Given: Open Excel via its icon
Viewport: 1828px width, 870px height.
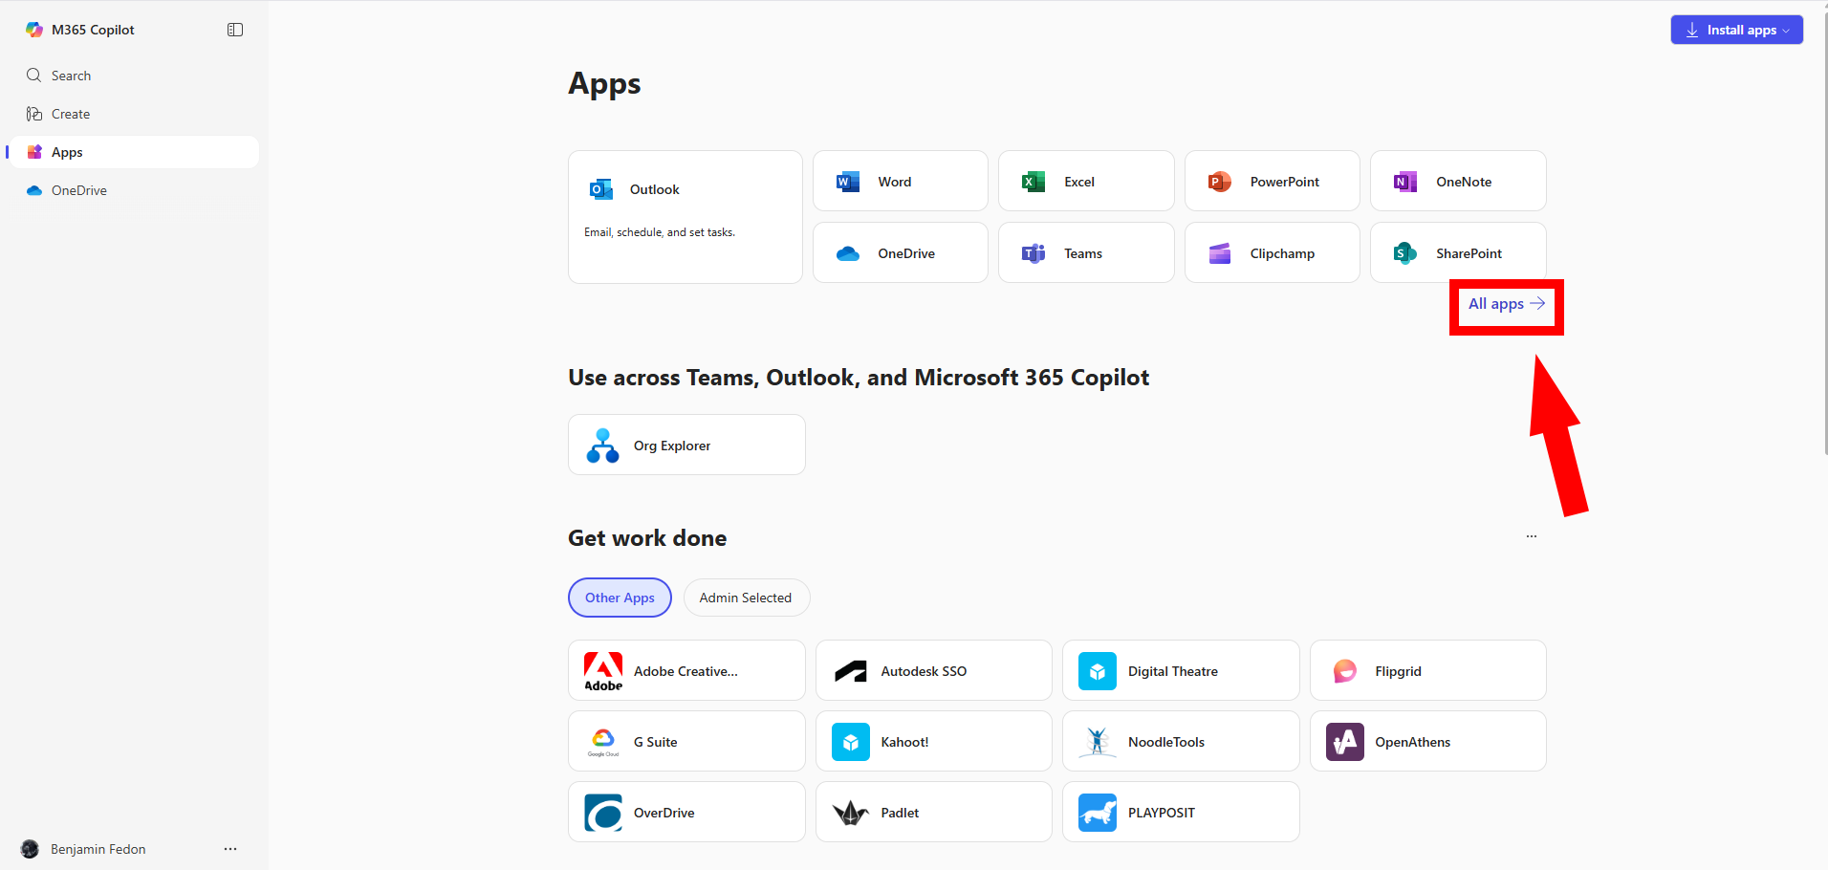Looking at the screenshot, I should 1034,182.
